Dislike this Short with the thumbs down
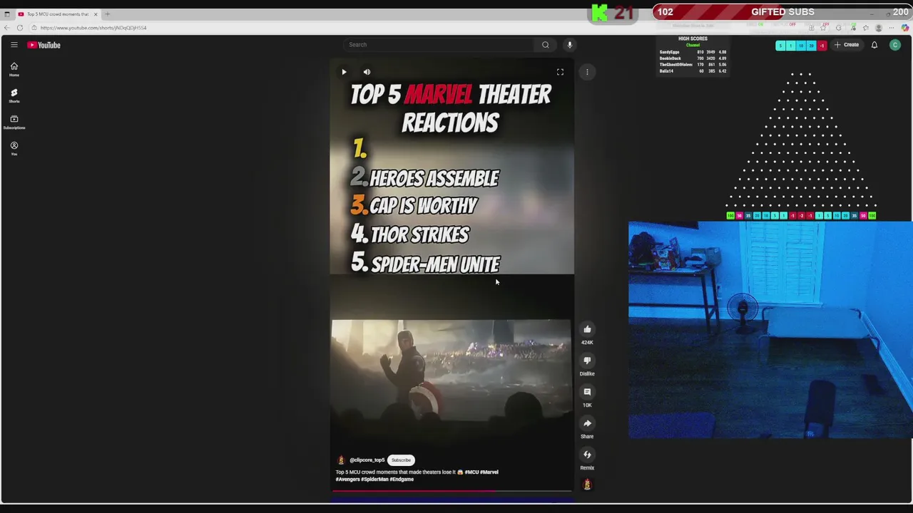 (587, 361)
